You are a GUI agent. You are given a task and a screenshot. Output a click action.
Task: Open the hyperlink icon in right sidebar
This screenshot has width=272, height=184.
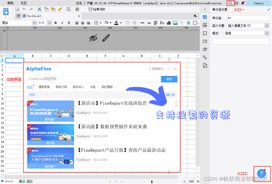tap(205, 58)
